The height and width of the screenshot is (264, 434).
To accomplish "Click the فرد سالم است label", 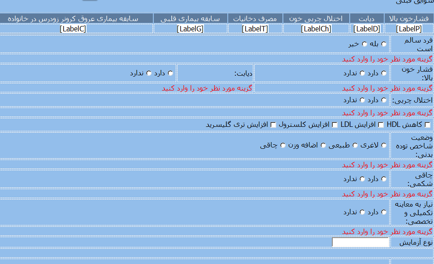I will coord(418,44).
